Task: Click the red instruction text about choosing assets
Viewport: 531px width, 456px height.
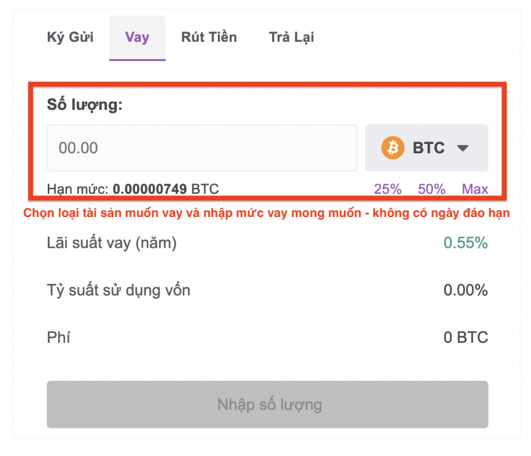Action: tap(265, 213)
